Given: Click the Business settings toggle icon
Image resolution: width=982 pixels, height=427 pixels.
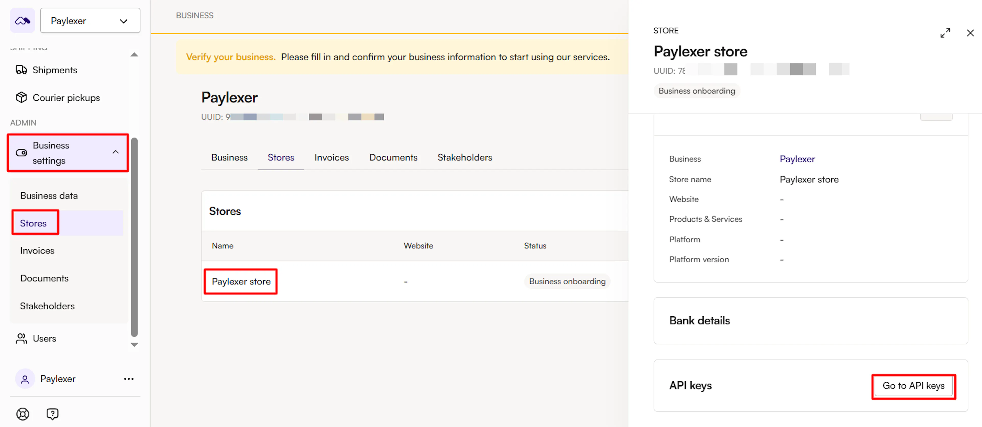Looking at the screenshot, I should click(21, 153).
